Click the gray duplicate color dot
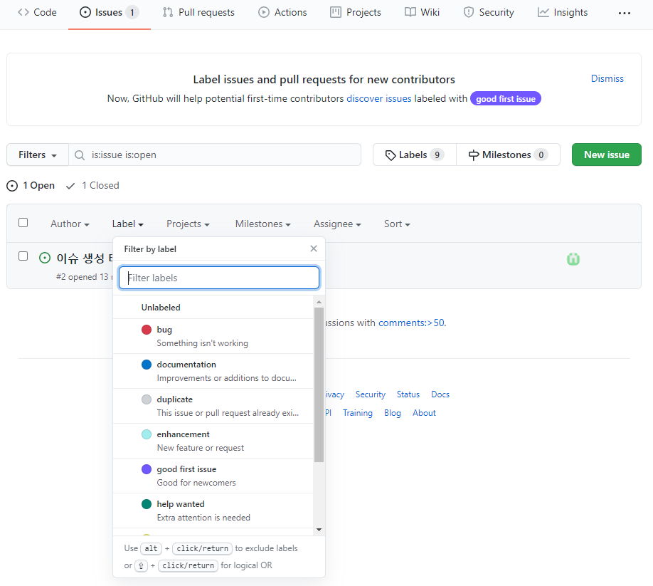The height and width of the screenshot is (586, 653). 147,399
